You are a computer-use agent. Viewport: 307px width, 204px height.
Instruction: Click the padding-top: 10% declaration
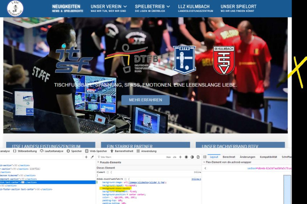tap(112, 201)
